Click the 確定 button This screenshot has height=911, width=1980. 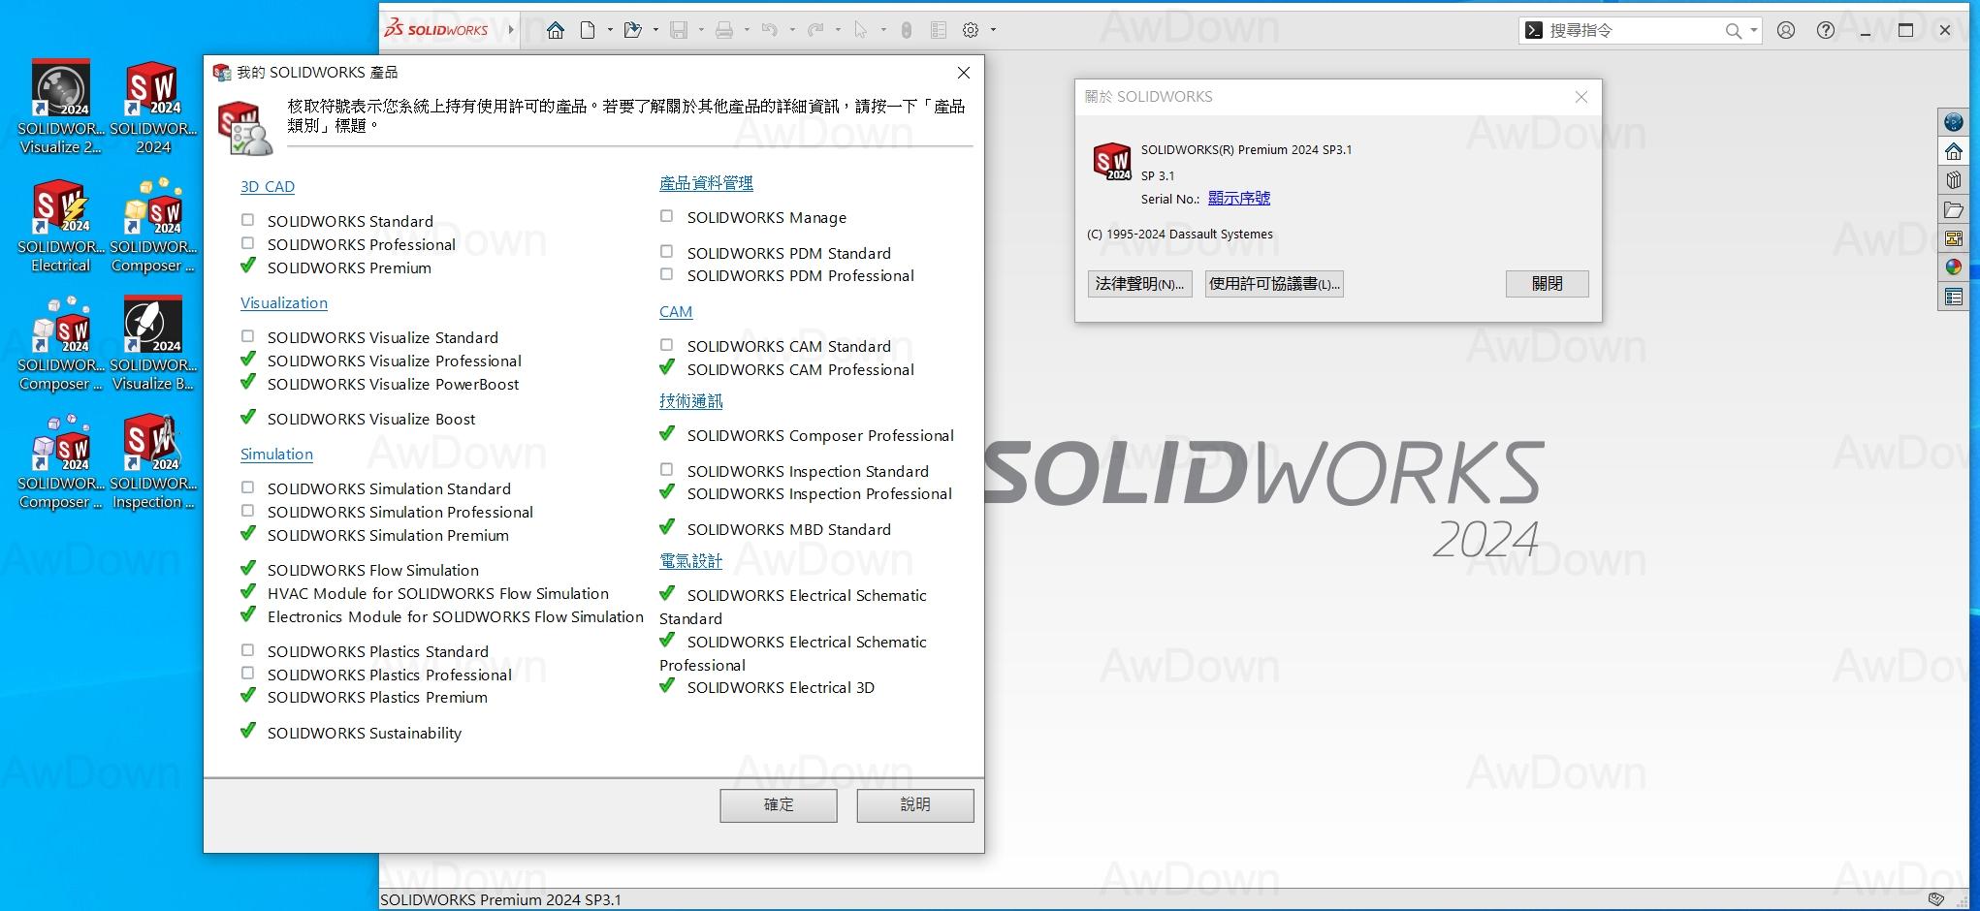pos(778,804)
